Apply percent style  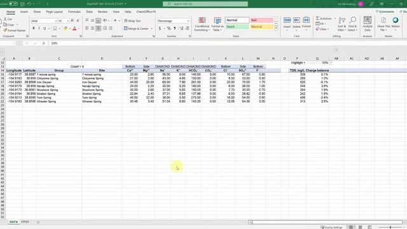169,28
